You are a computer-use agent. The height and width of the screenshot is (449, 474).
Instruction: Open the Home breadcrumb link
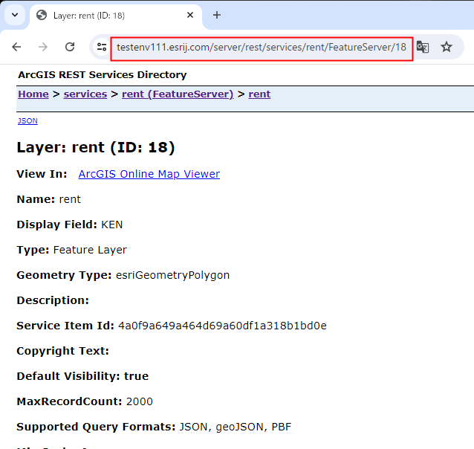(33, 94)
